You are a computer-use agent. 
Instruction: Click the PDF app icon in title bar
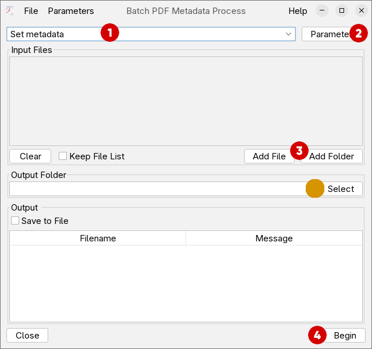click(10, 11)
